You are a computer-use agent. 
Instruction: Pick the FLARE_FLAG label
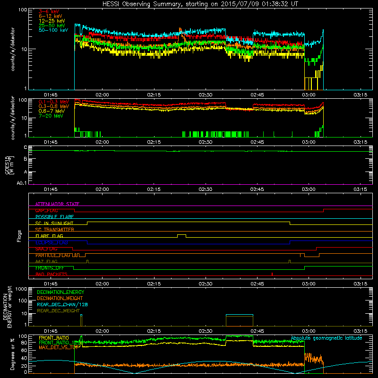coord(49,236)
